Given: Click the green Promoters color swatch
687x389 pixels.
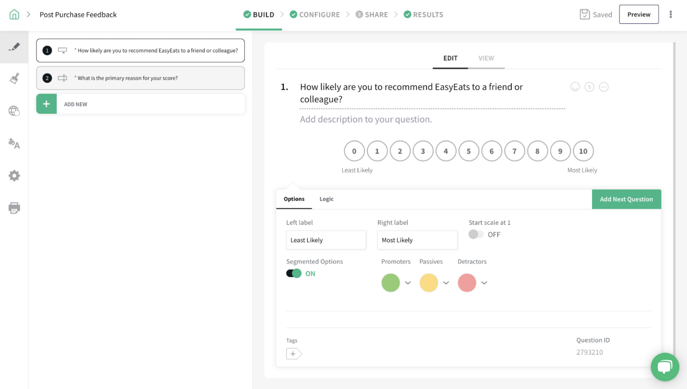Looking at the screenshot, I should coord(390,283).
